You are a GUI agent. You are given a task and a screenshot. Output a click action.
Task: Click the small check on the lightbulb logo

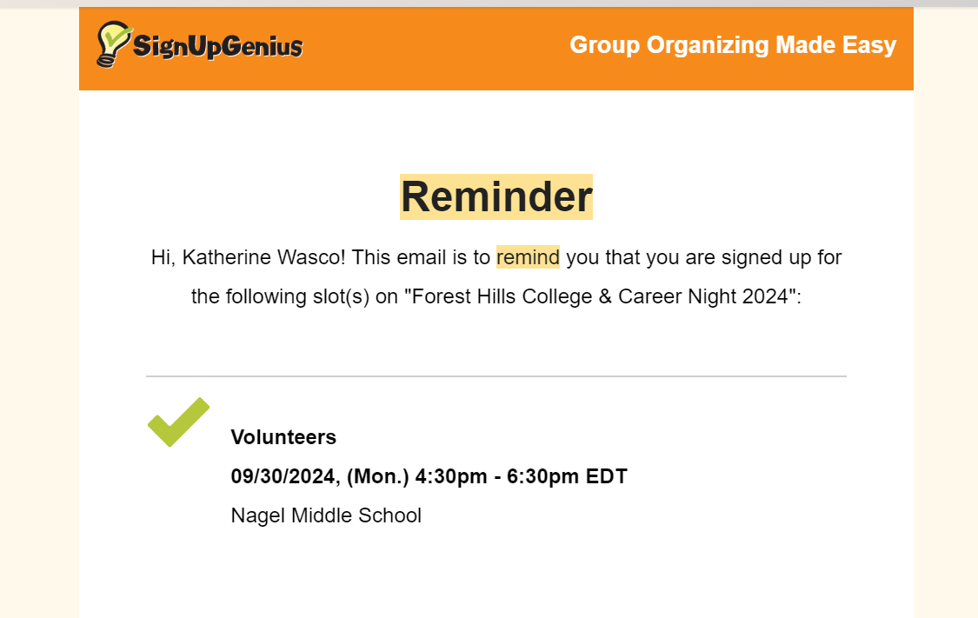(x=117, y=37)
